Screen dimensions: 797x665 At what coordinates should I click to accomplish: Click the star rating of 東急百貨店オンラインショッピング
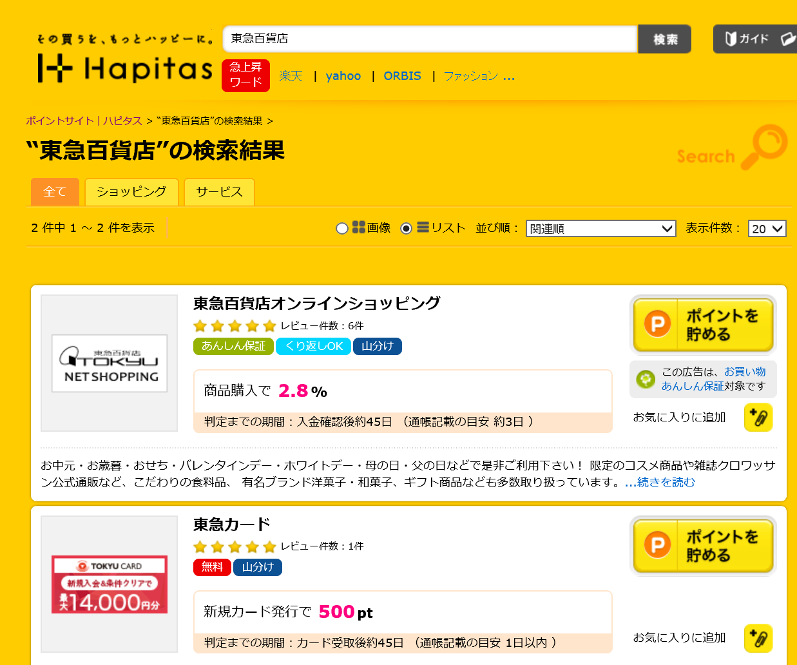(235, 326)
